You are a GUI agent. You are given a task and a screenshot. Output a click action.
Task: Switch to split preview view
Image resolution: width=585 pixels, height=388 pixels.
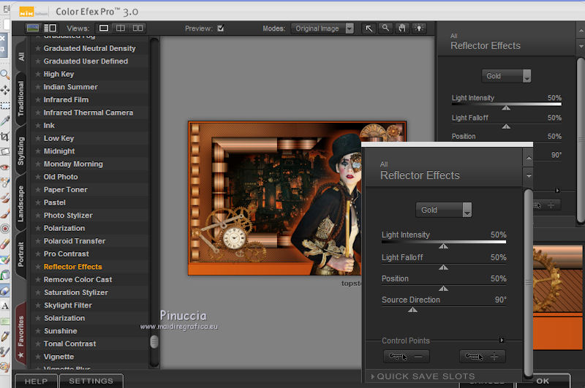(x=121, y=28)
